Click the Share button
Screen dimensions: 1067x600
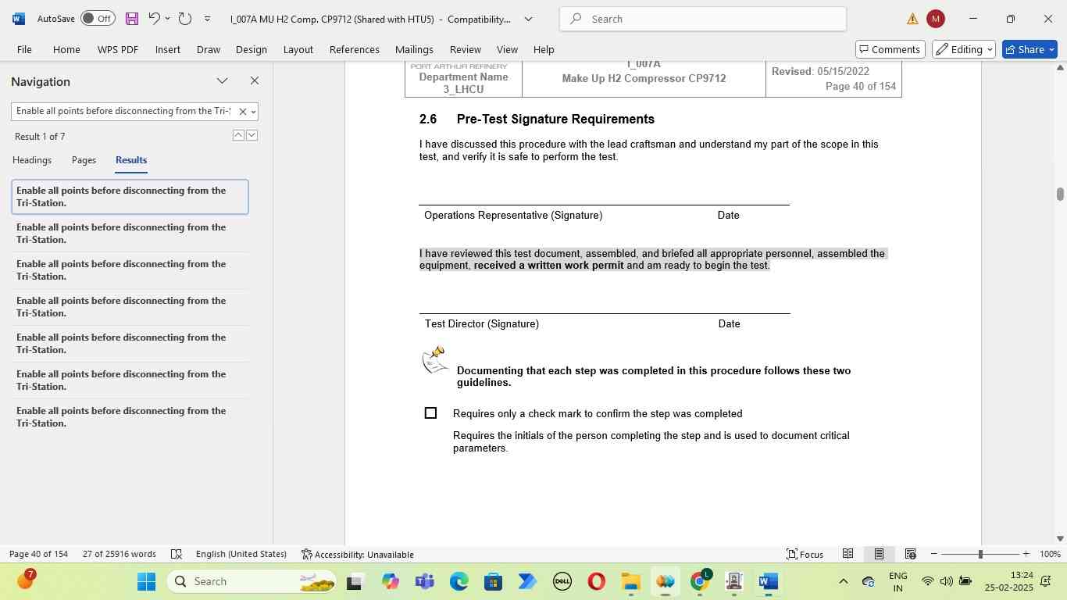pos(1030,49)
